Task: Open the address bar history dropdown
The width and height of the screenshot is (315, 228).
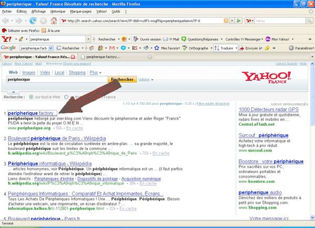Action: click(232, 20)
